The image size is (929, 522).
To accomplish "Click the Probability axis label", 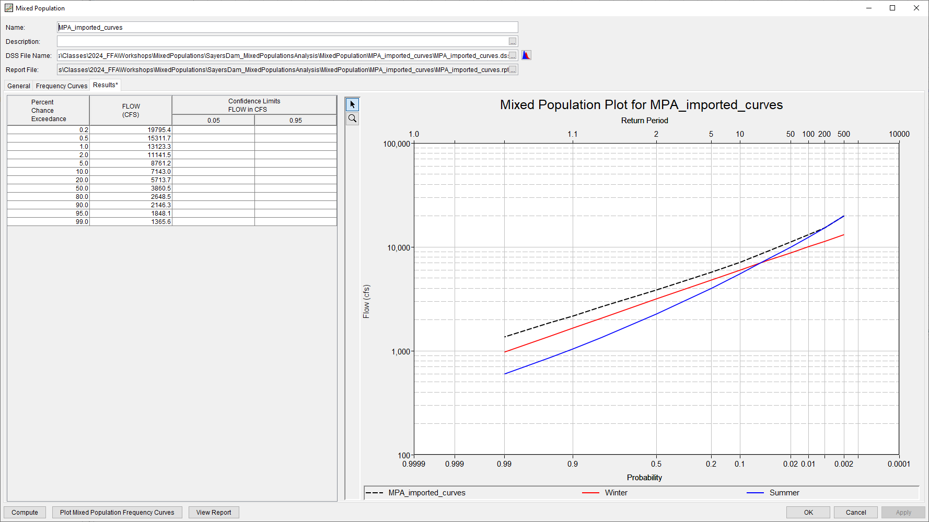I will [x=644, y=478].
